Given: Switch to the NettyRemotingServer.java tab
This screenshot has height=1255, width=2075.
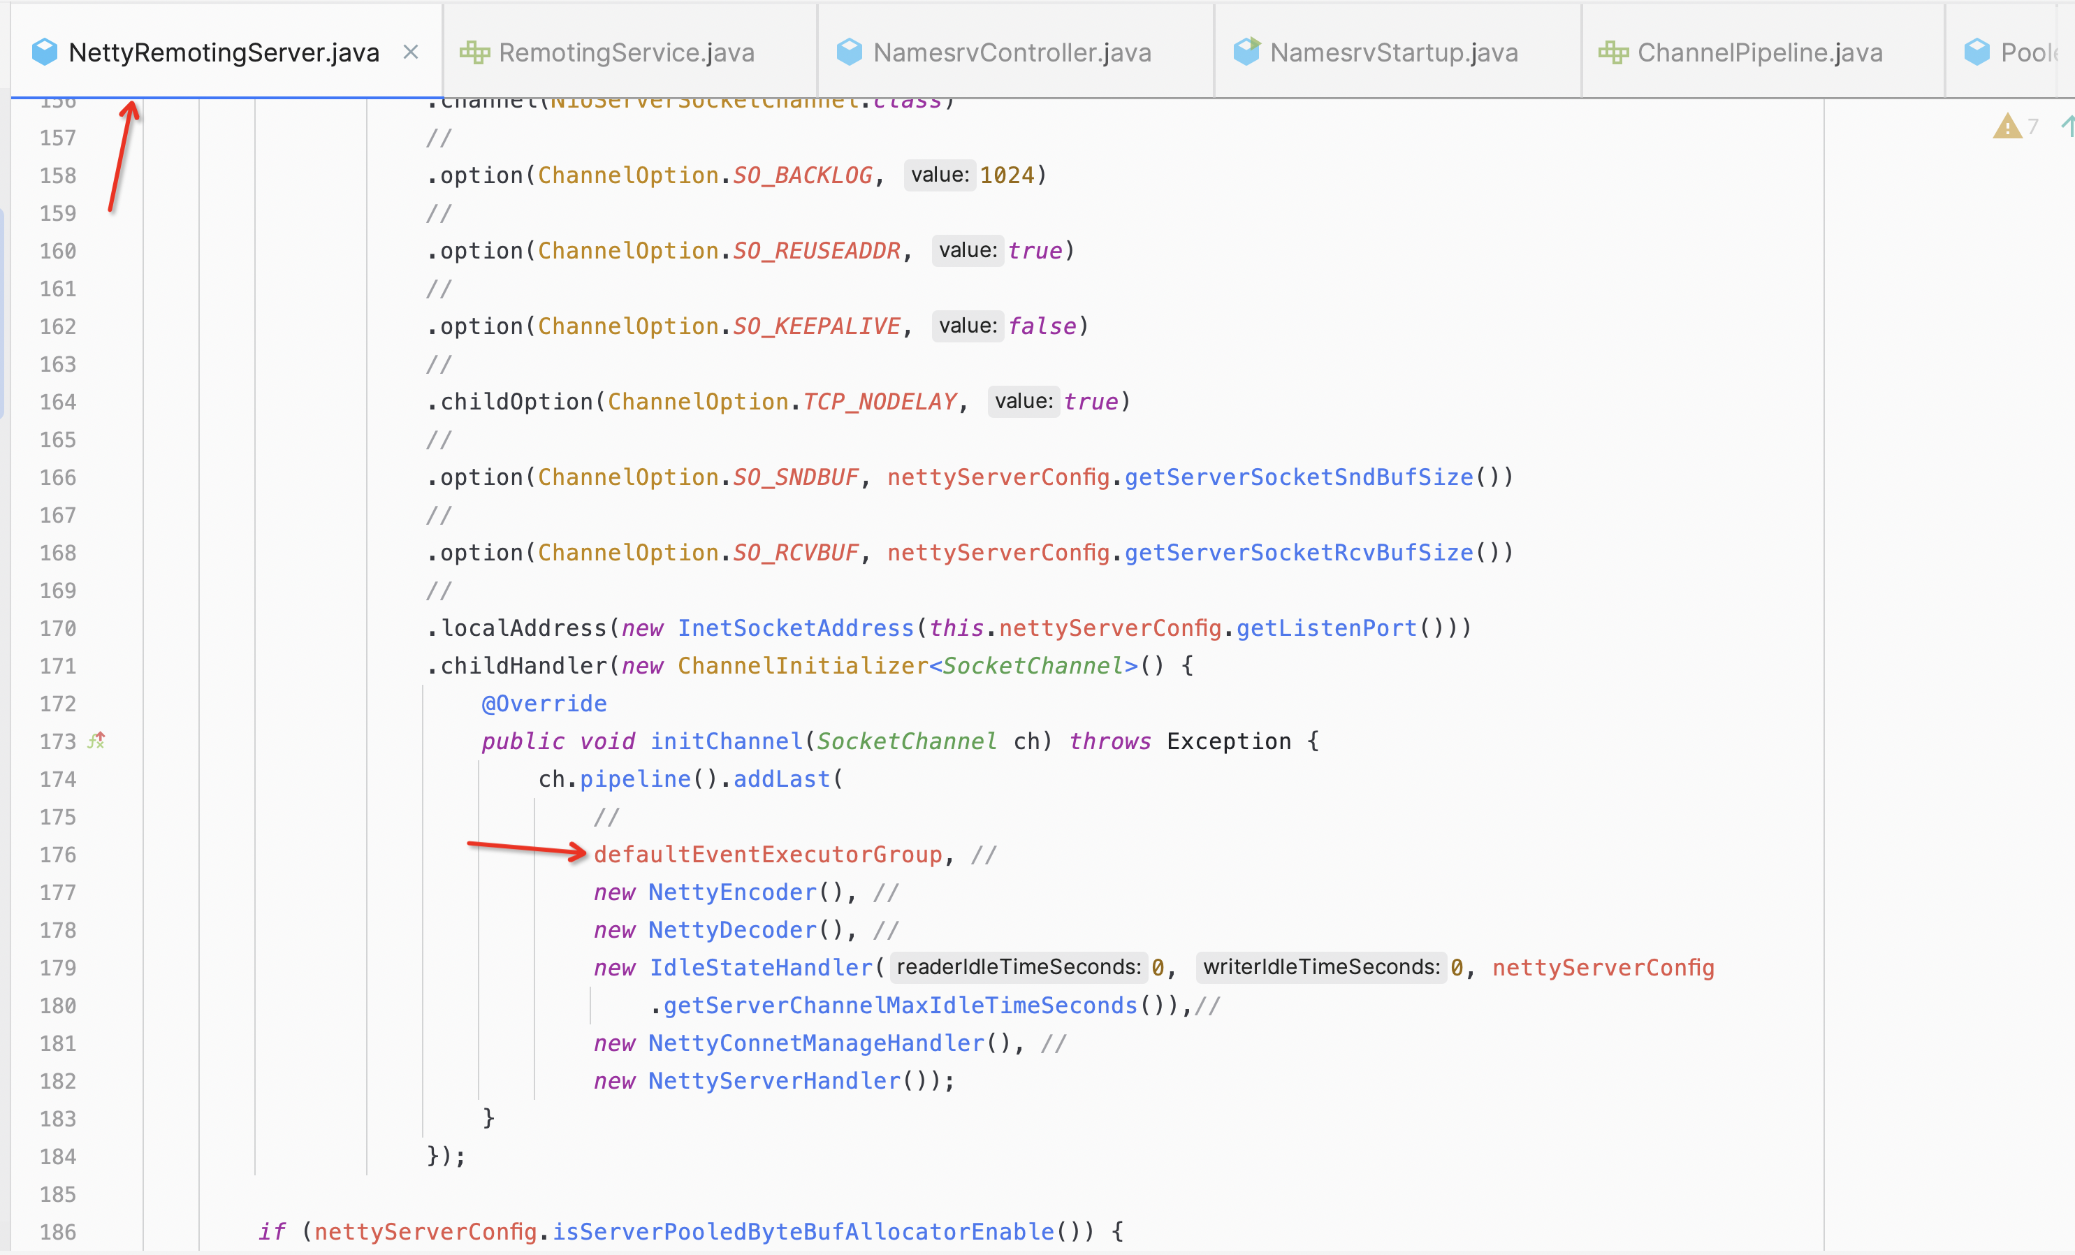Looking at the screenshot, I should point(224,52).
